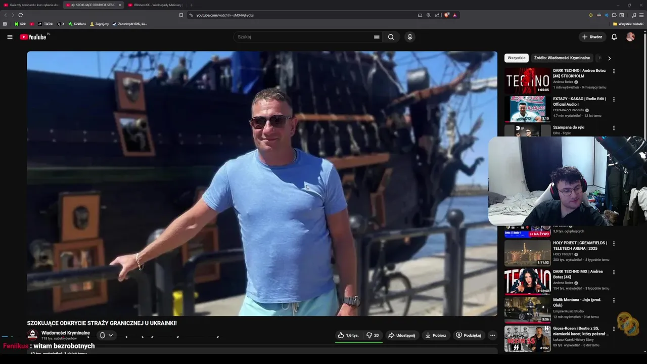Screen dimensions: 647x364
Task: Click the Podziękuj thanks button
Action: (x=469, y=335)
